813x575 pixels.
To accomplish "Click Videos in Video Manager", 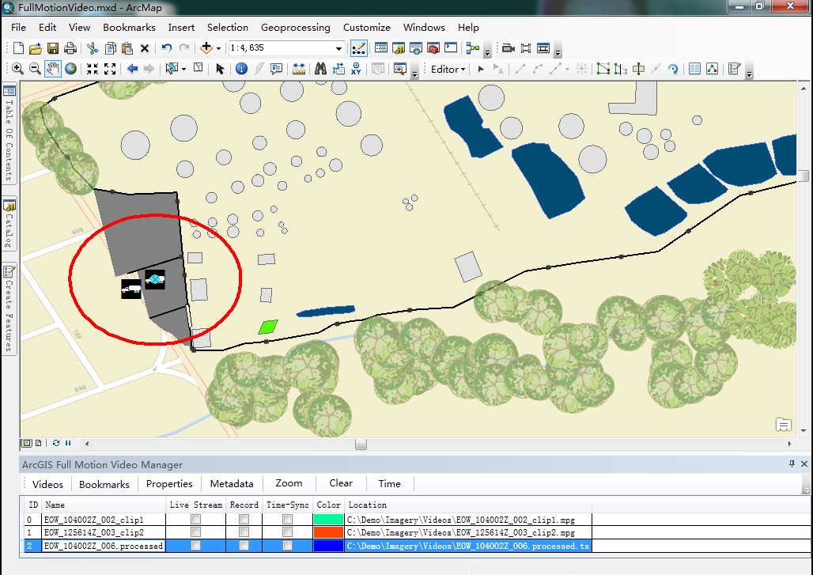I will [47, 484].
